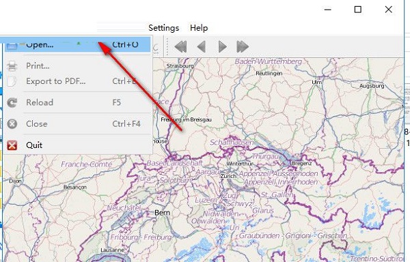Maximize the application window
Image resolution: width=410 pixels, height=262 pixels.
coord(357,10)
